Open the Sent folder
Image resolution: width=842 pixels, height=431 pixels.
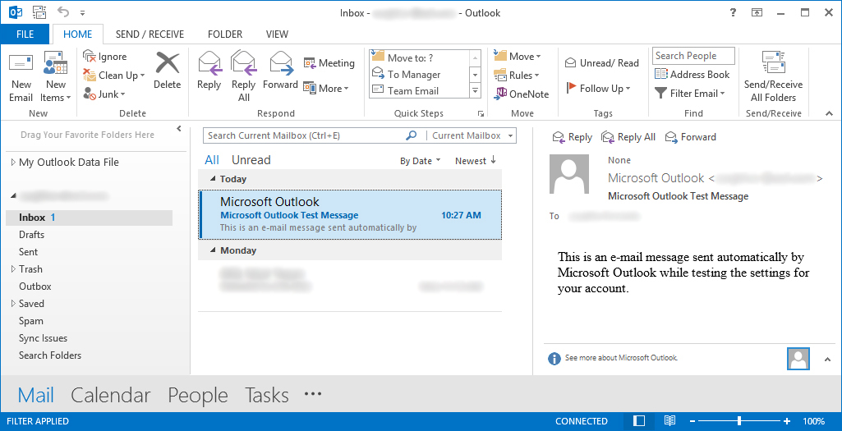coord(28,252)
